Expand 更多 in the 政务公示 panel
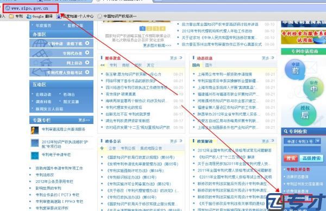Screen dimensions: 326x211 pyautogui.click(x=176, y=141)
